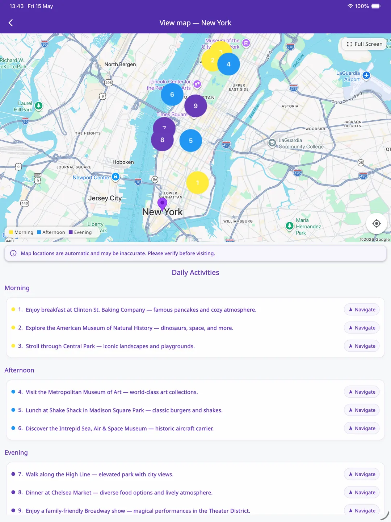
Task: Navigate to Clinton St. Baking Company
Action: pyautogui.click(x=362, y=310)
